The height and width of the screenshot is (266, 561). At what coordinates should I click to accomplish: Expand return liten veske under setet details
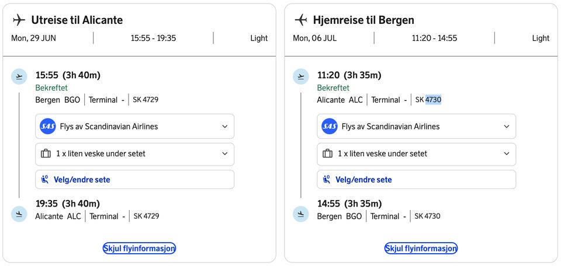(x=507, y=154)
